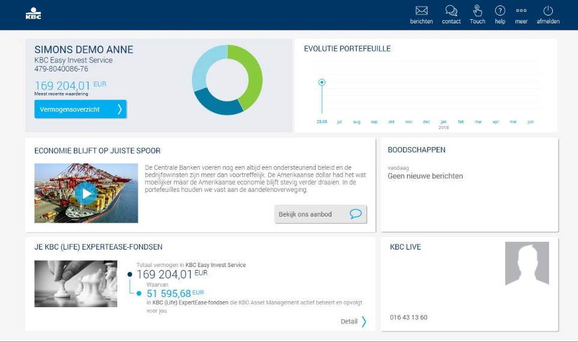Click 'JE KBC (LIFE) EXPERTEASE-FONDSEN' heading
This screenshot has width=578, height=342.
99,247
